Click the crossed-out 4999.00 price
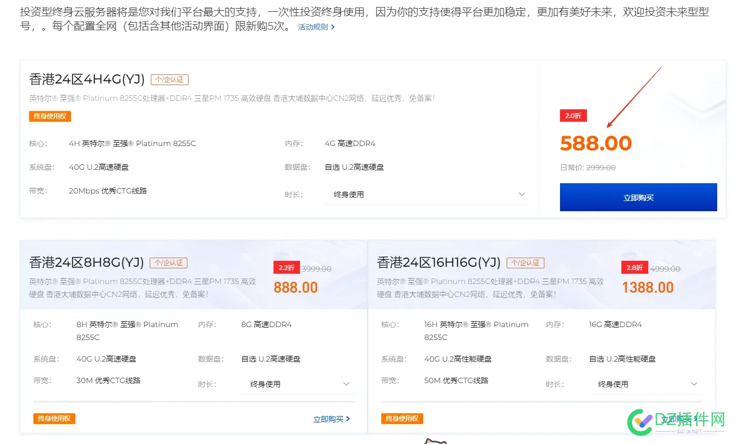This screenshot has height=444, width=735. pyautogui.click(x=666, y=268)
